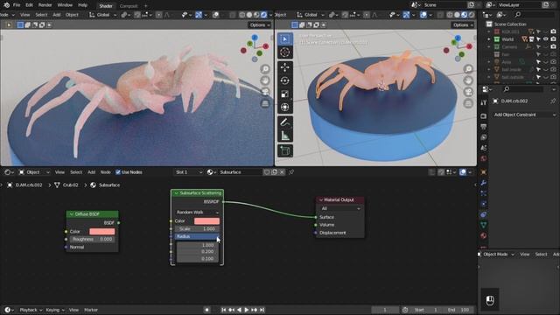This screenshot has height=315, width=560.
Task: Open the Node menu in shader editor
Action: coord(105,172)
